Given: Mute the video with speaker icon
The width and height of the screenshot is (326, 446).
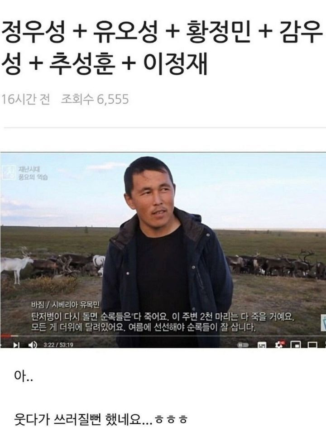Looking at the screenshot, I should [x=33, y=345].
